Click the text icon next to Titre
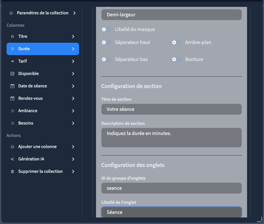The image size is (264, 224). (x=12, y=37)
